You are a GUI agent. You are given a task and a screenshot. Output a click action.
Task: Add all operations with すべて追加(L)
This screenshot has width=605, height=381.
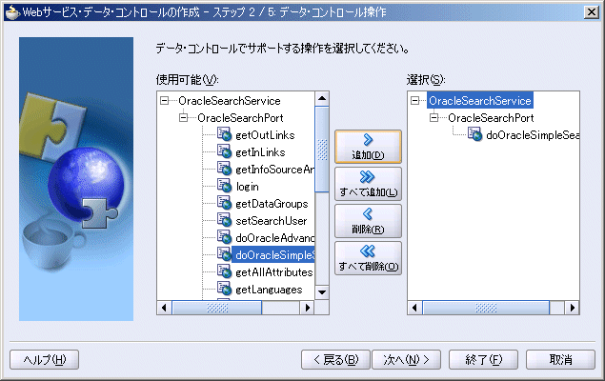coord(368,184)
